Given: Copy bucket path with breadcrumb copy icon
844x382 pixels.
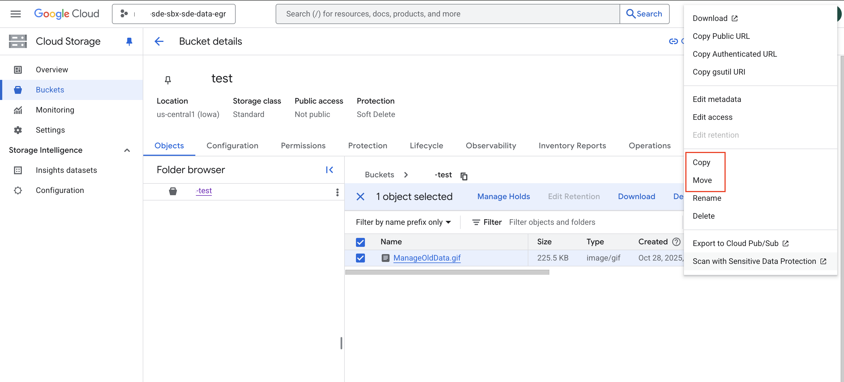Looking at the screenshot, I should pyautogui.click(x=464, y=176).
